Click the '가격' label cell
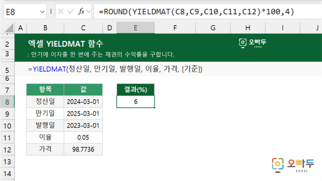This screenshot has width=322, height=181. point(45,149)
